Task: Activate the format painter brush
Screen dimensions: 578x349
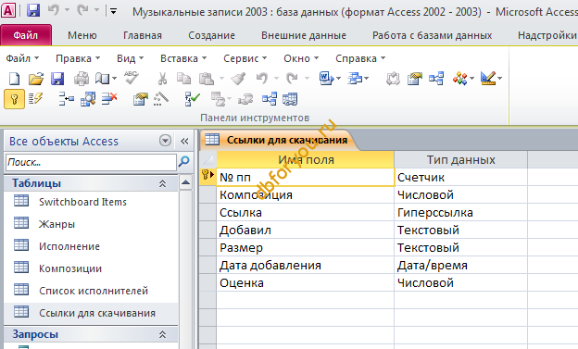Action: (238, 79)
